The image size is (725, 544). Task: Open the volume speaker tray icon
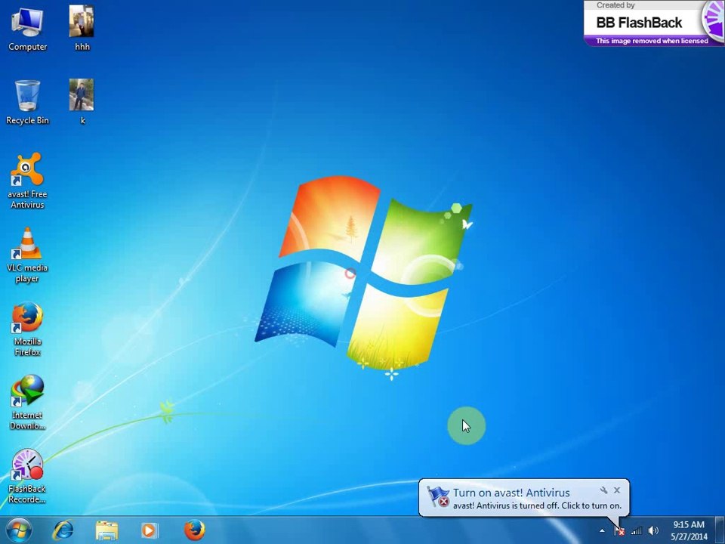point(652,530)
